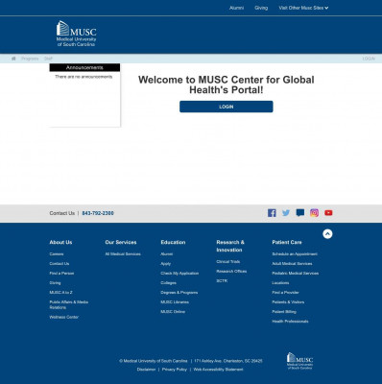Viewport: 382px width, 384px height.
Task: Open Find a Person link
Action: pyautogui.click(x=61, y=274)
